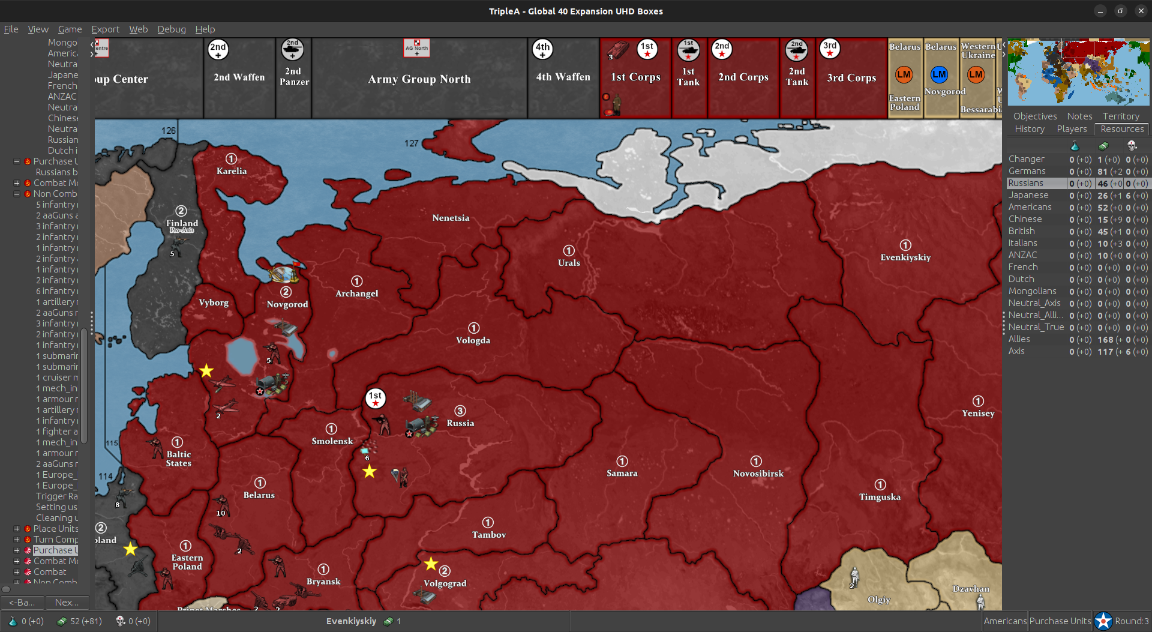
Task: Switch to the Territory tab
Action: click(1120, 116)
